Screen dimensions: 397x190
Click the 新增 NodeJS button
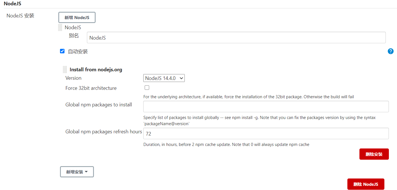pyautogui.click(x=77, y=17)
